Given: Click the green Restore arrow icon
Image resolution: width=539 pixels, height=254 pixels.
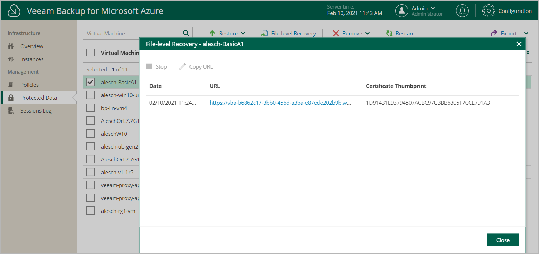Looking at the screenshot, I should coord(212,33).
